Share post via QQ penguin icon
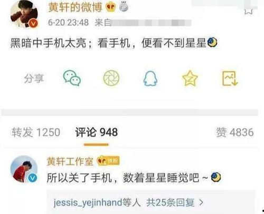 coord(150,79)
